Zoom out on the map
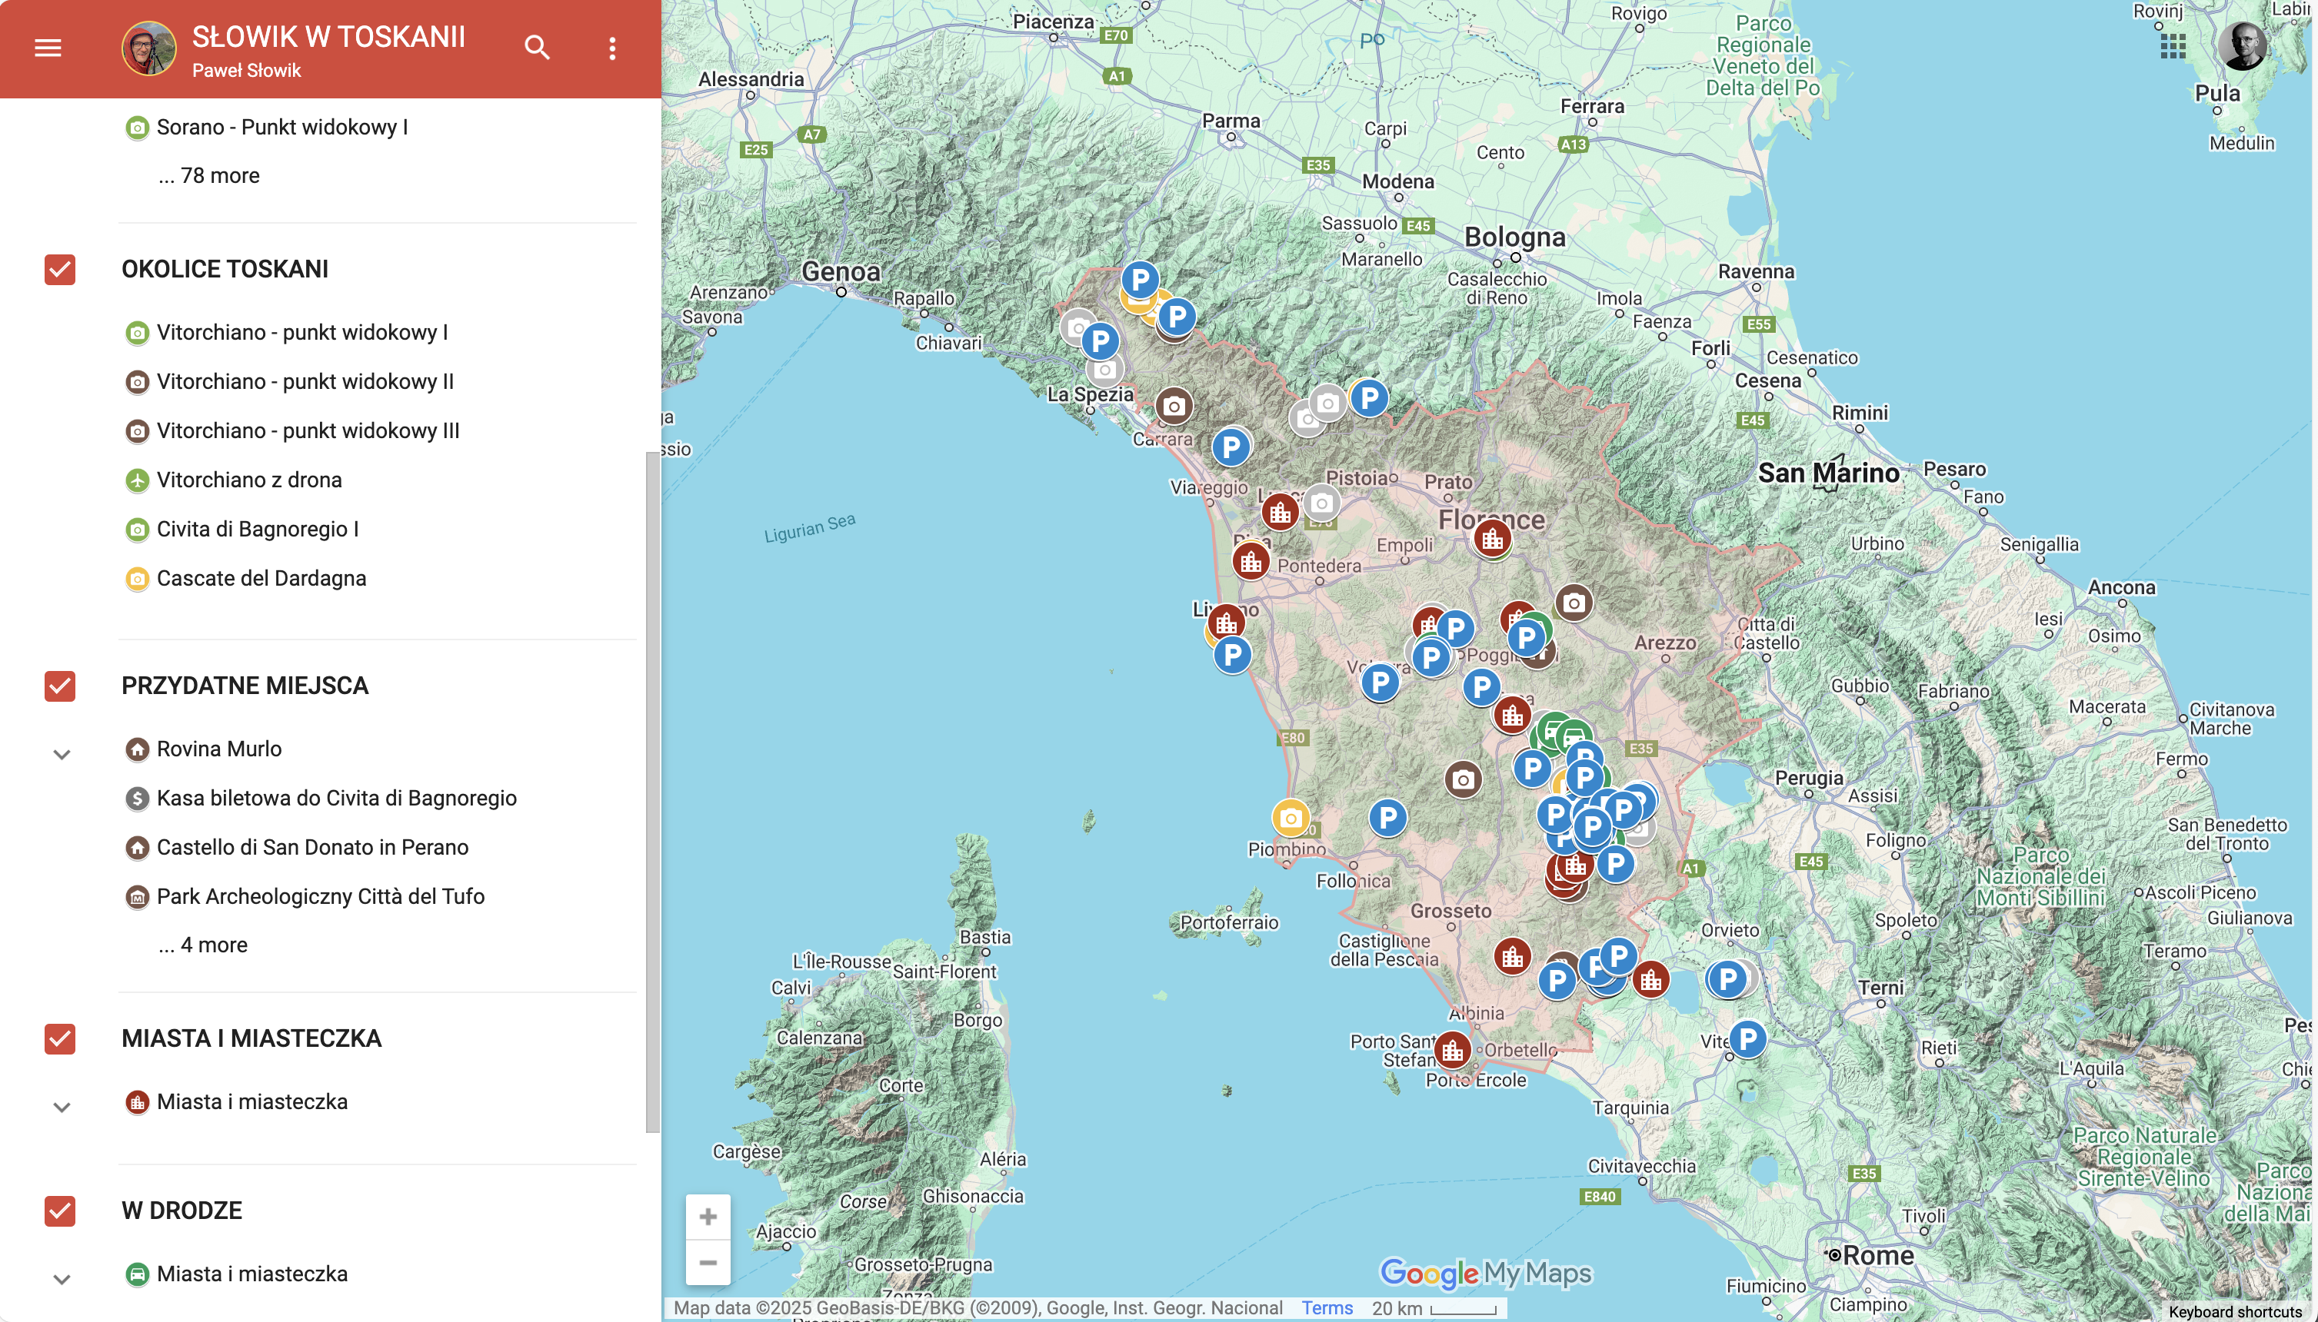The height and width of the screenshot is (1322, 2318). [x=708, y=1262]
